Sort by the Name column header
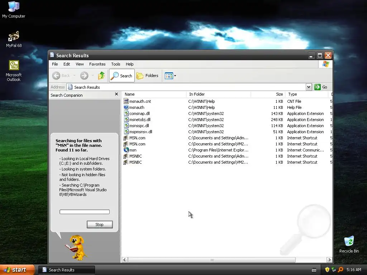 [154, 94]
